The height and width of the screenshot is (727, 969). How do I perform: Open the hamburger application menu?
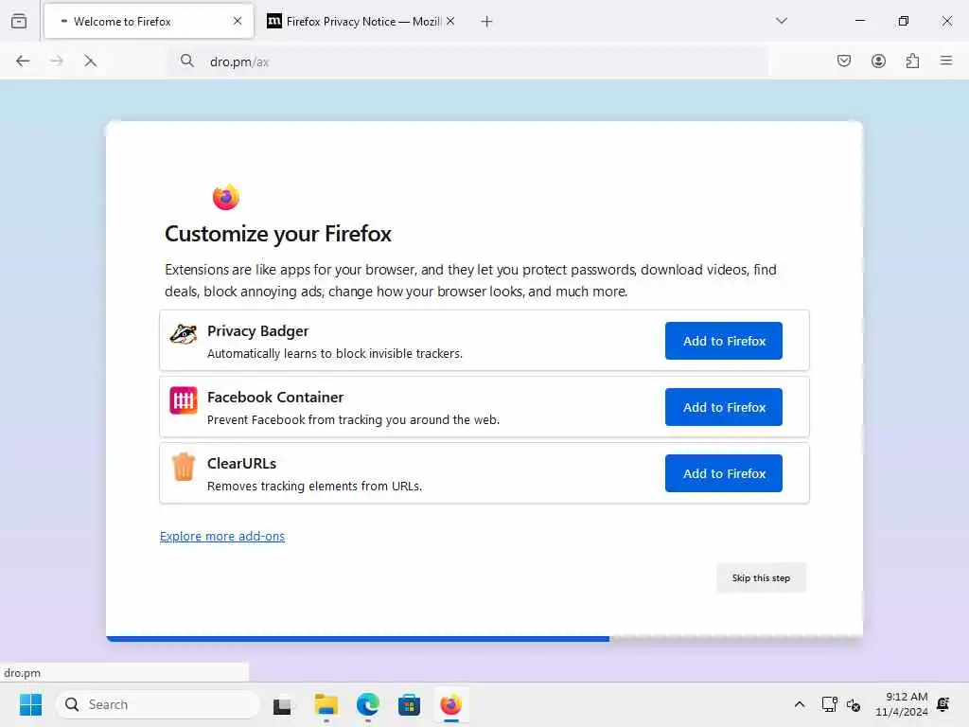945,61
